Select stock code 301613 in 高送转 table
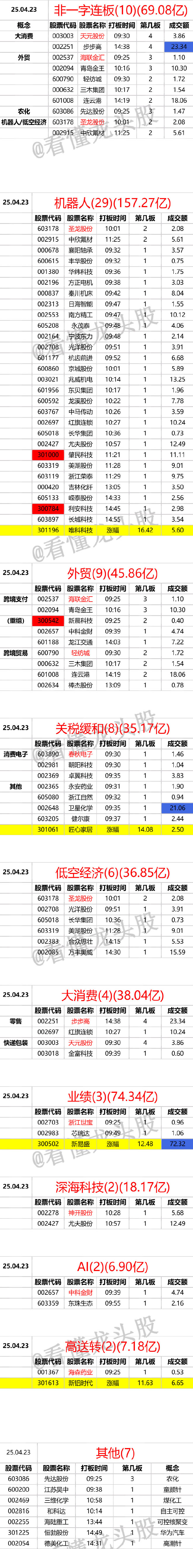The width and height of the screenshot is (193, 1549). pyautogui.click(x=48, y=1383)
